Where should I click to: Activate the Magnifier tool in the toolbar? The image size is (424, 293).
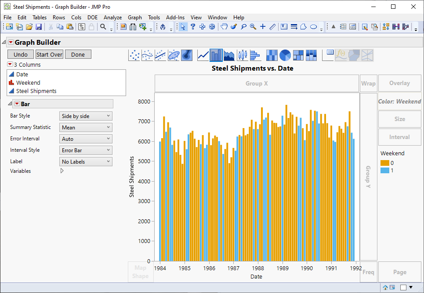[252, 26]
